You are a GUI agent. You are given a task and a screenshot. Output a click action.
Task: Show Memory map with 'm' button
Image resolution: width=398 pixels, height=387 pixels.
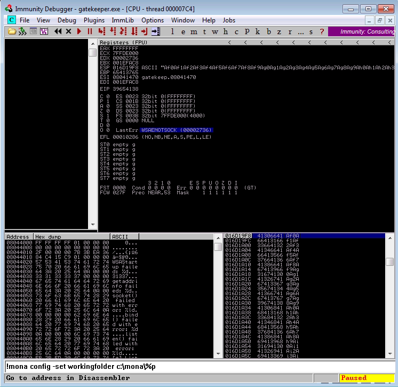click(x=194, y=31)
